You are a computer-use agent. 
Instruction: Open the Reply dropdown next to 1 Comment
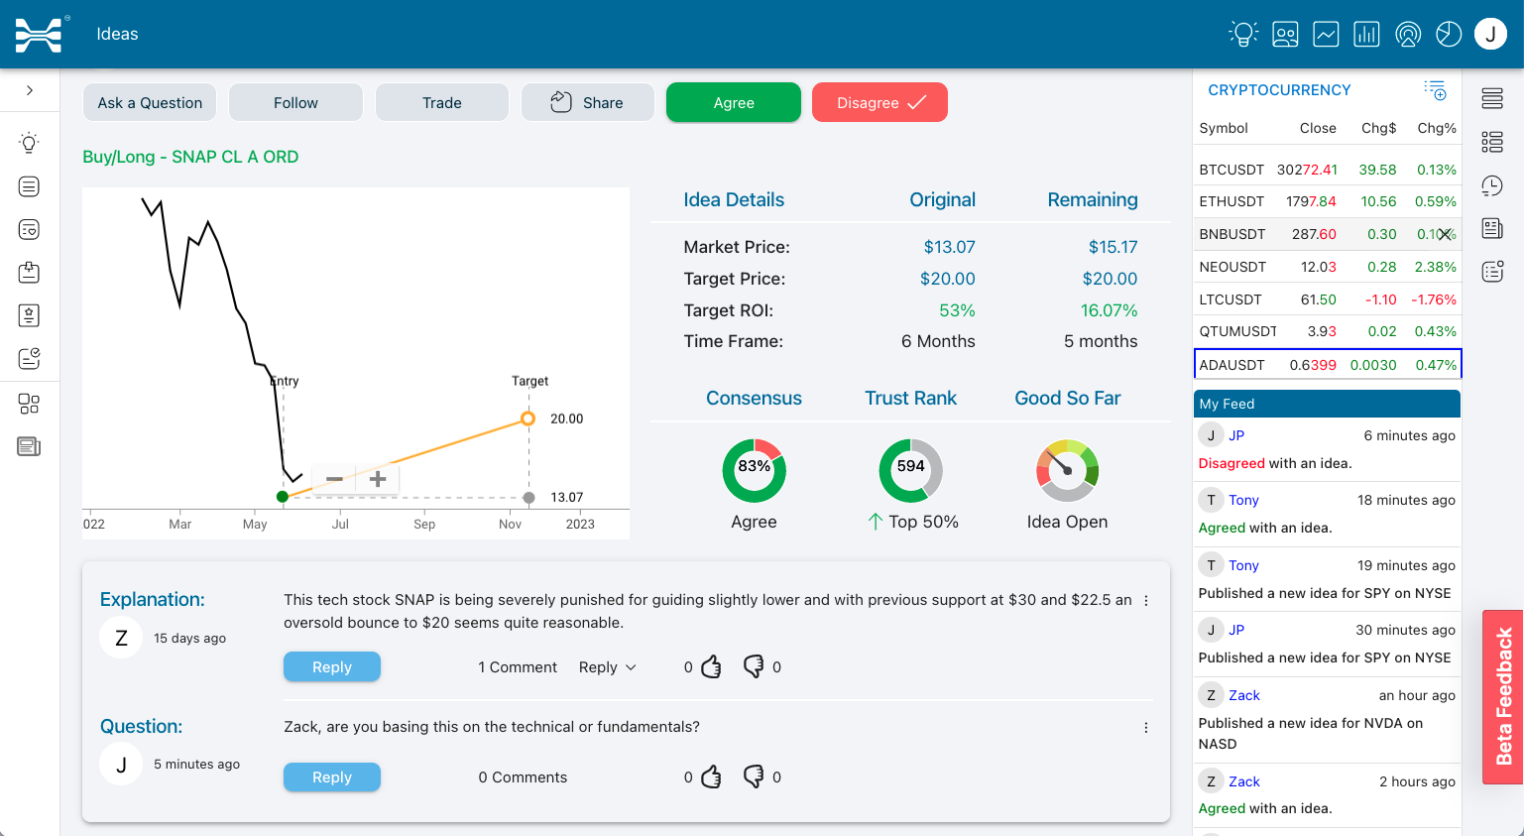tap(608, 667)
